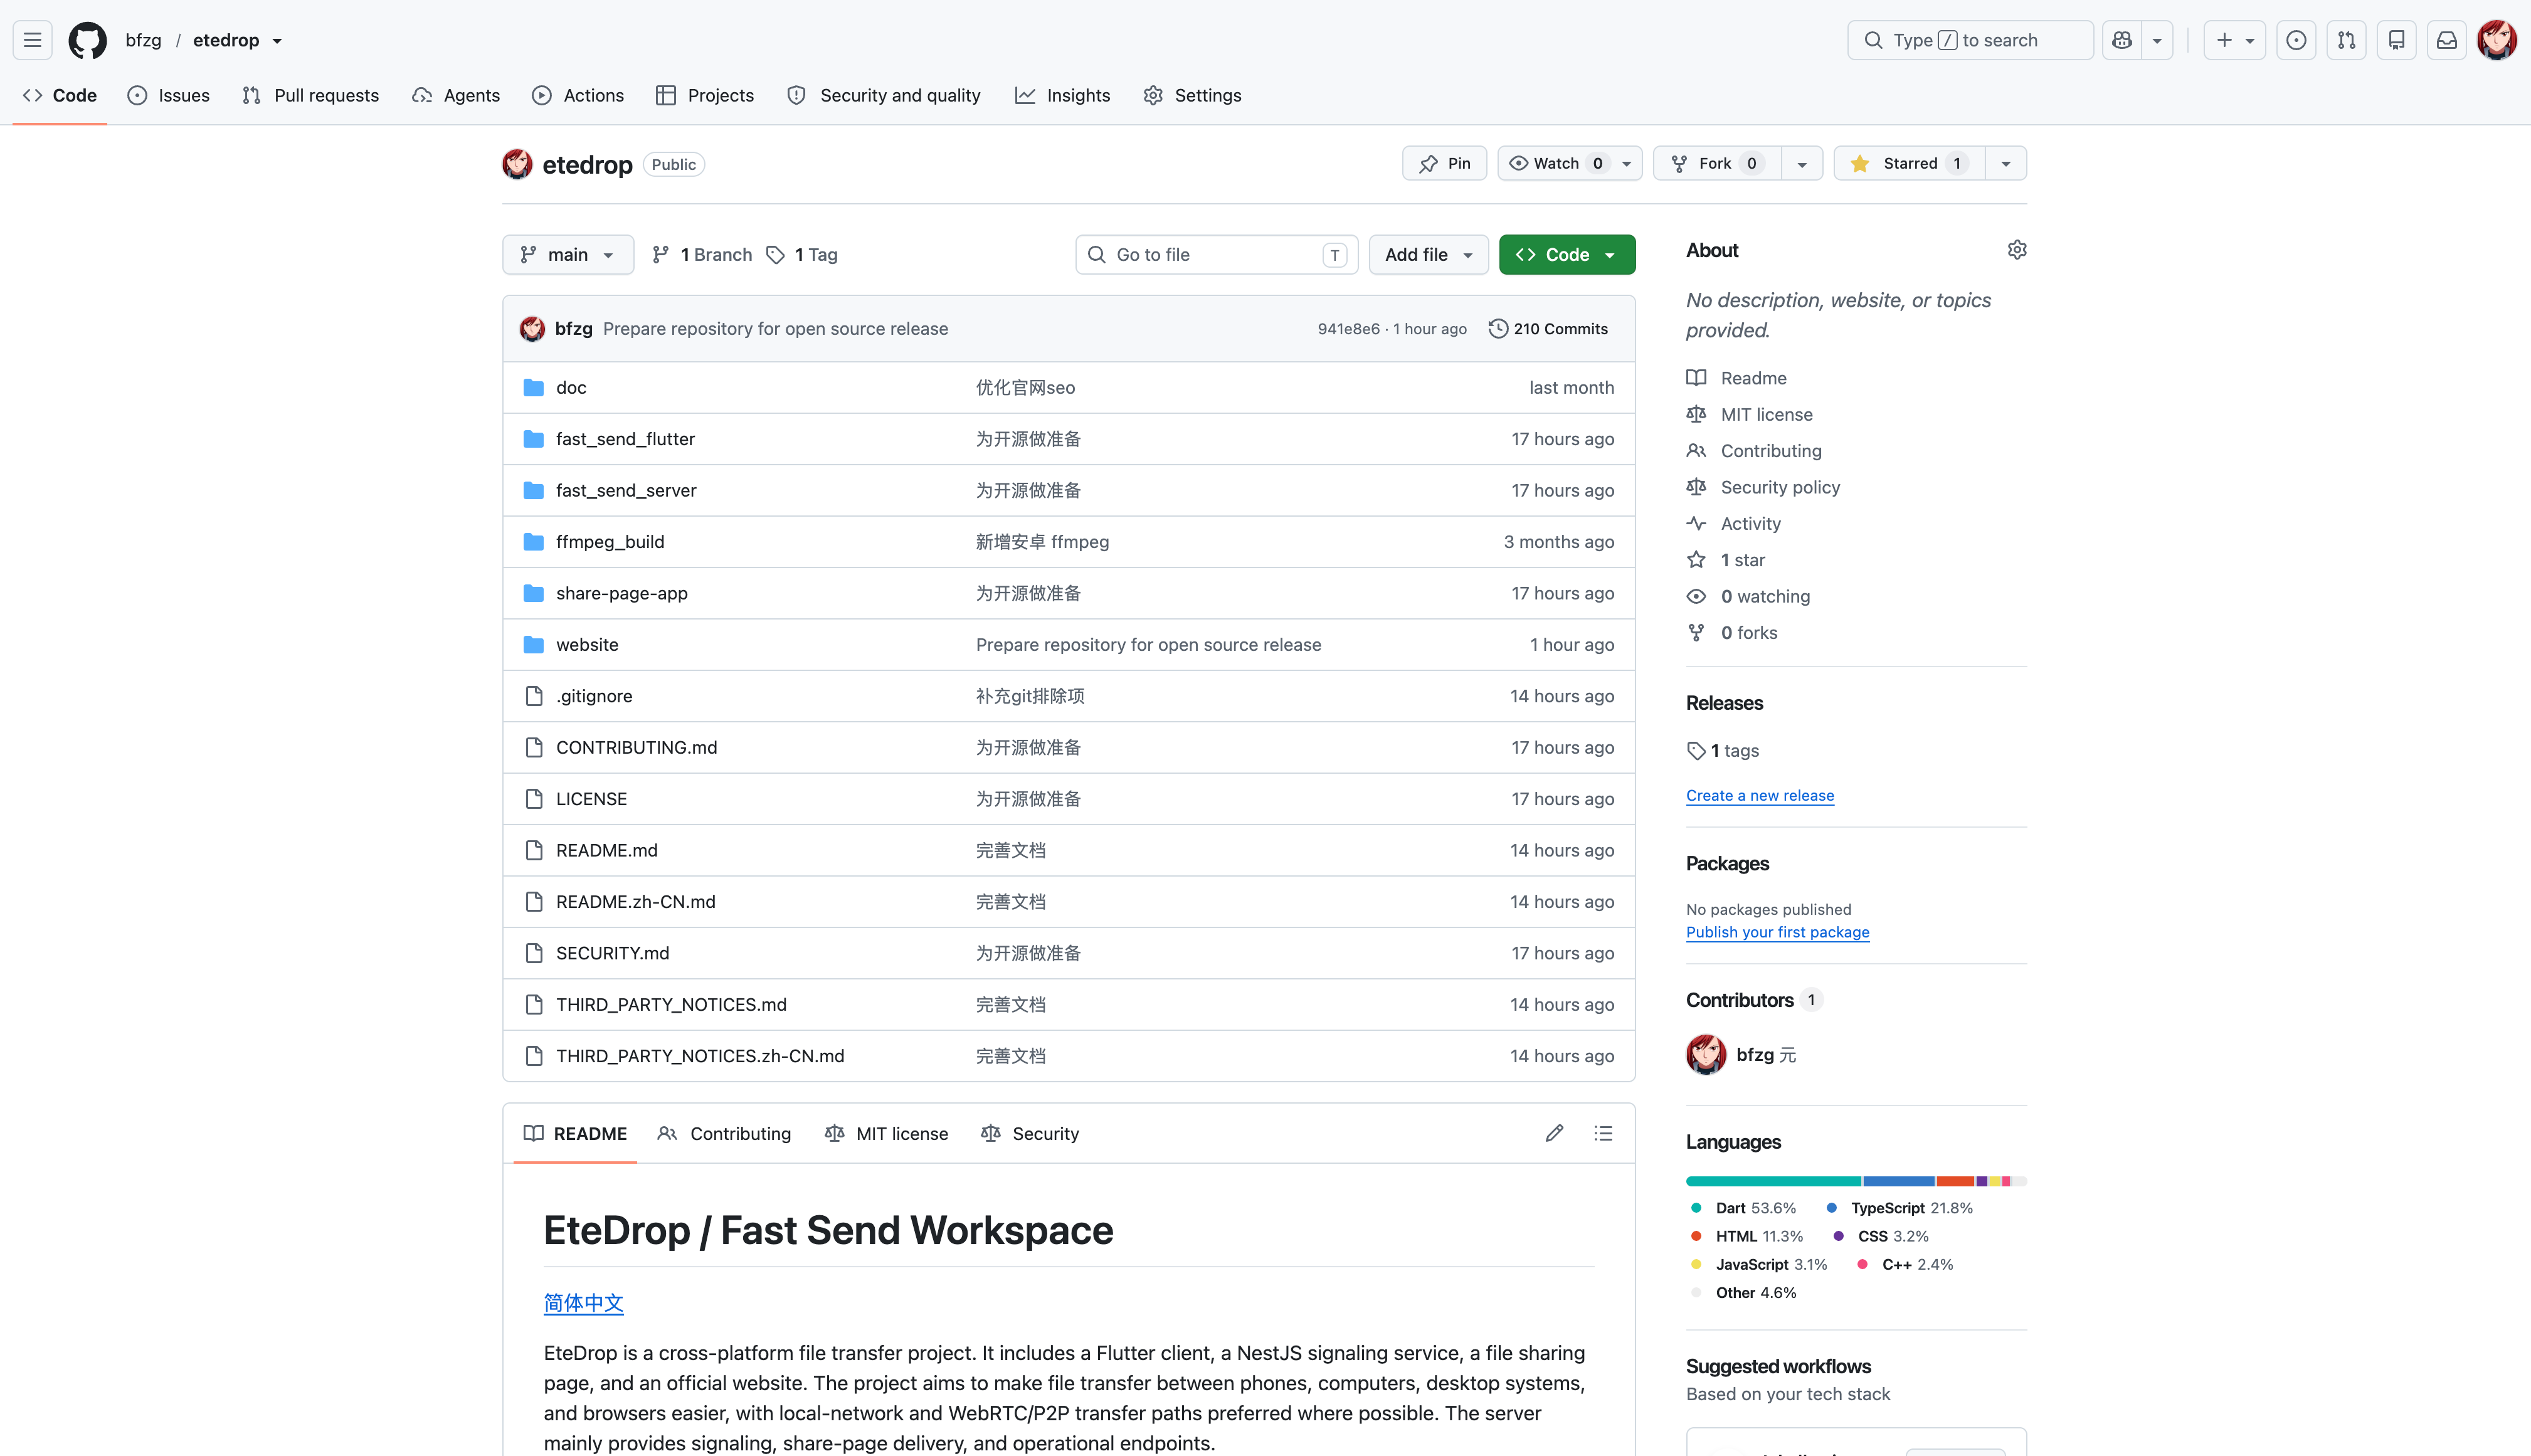Edit repository details with the About gear
Image resolution: width=2531 pixels, height=1456 pixels.
(2017, 250)
